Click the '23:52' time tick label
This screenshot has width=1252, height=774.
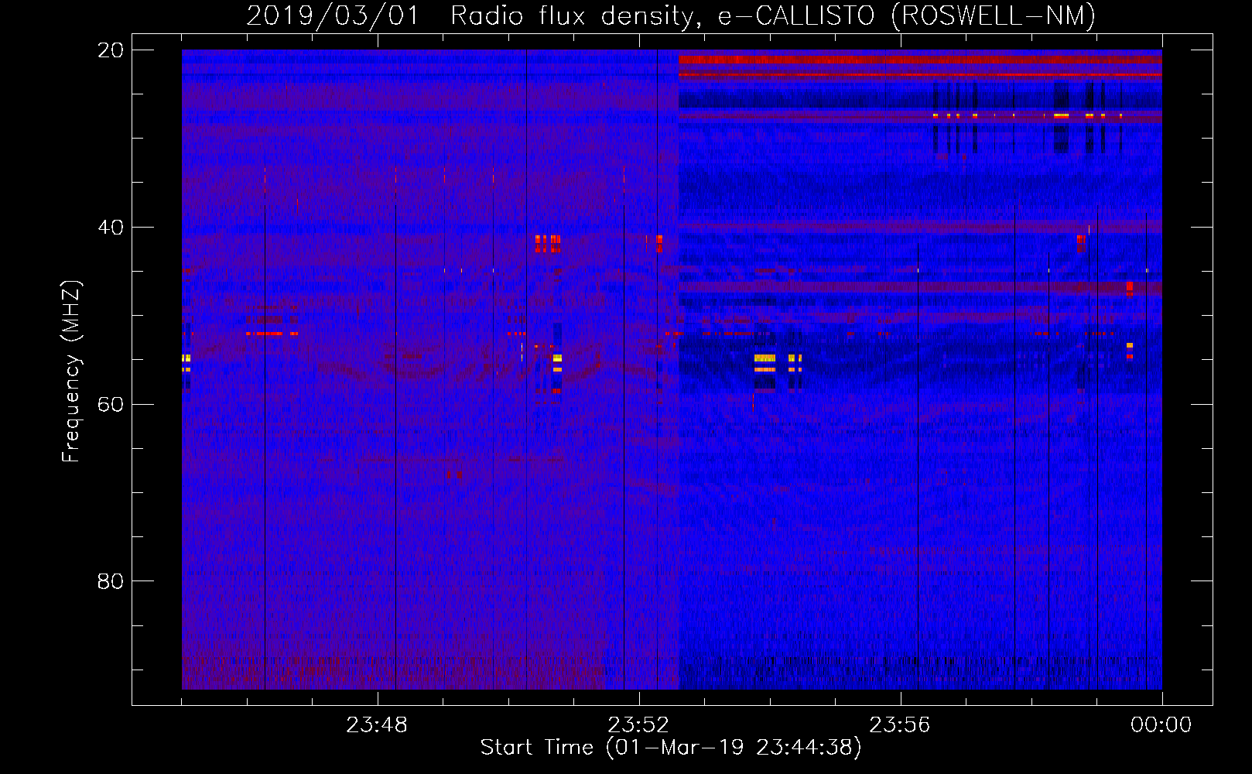638,725
